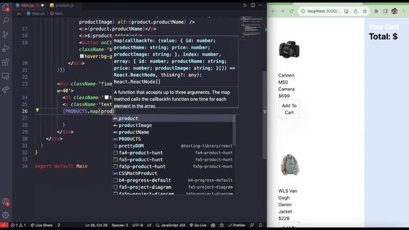Click 'Ln 26, Col 29' cursor position
The image size is (409, 230).
point(96,225)
